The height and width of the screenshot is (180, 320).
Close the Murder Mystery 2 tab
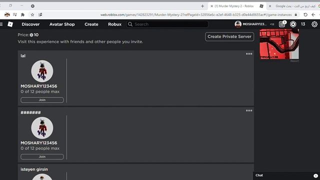[x=211, y=6]
